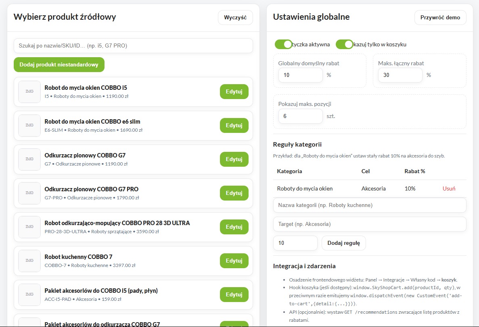Click IMG placeholder of Robot kuchenny COBBO 7

(x=29, y=261)
